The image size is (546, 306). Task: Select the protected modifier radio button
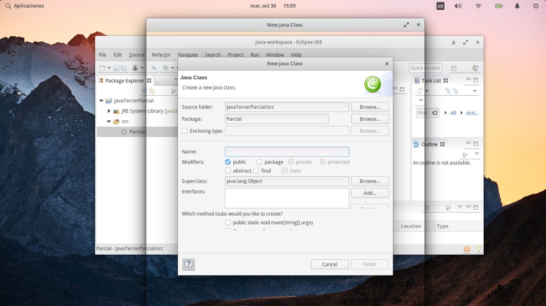tap(323, 162)
